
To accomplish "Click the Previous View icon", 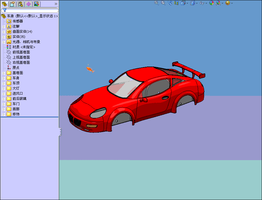I will pyautogui.click(x=170, y=3).
